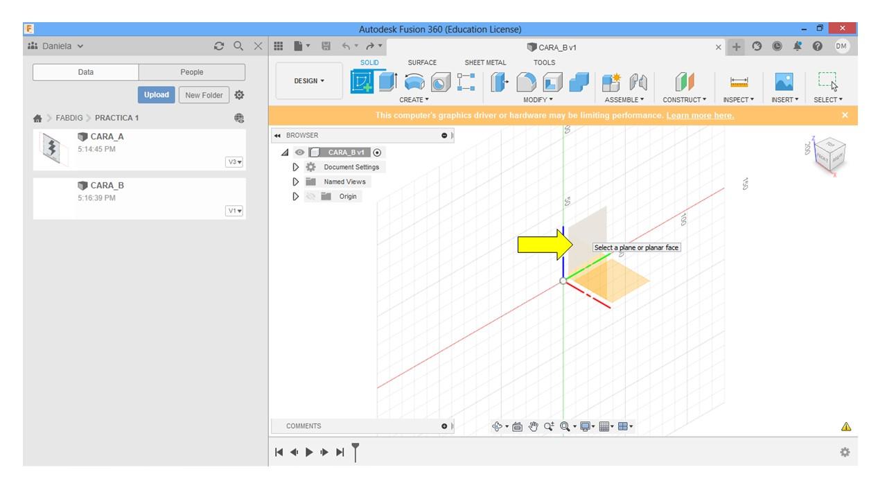
Task: Open the Learn more here link
Action: click(700, 116)
